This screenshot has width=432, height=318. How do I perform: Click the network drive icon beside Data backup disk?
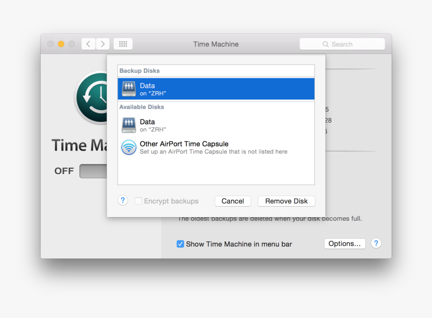(x=129, y=89)
